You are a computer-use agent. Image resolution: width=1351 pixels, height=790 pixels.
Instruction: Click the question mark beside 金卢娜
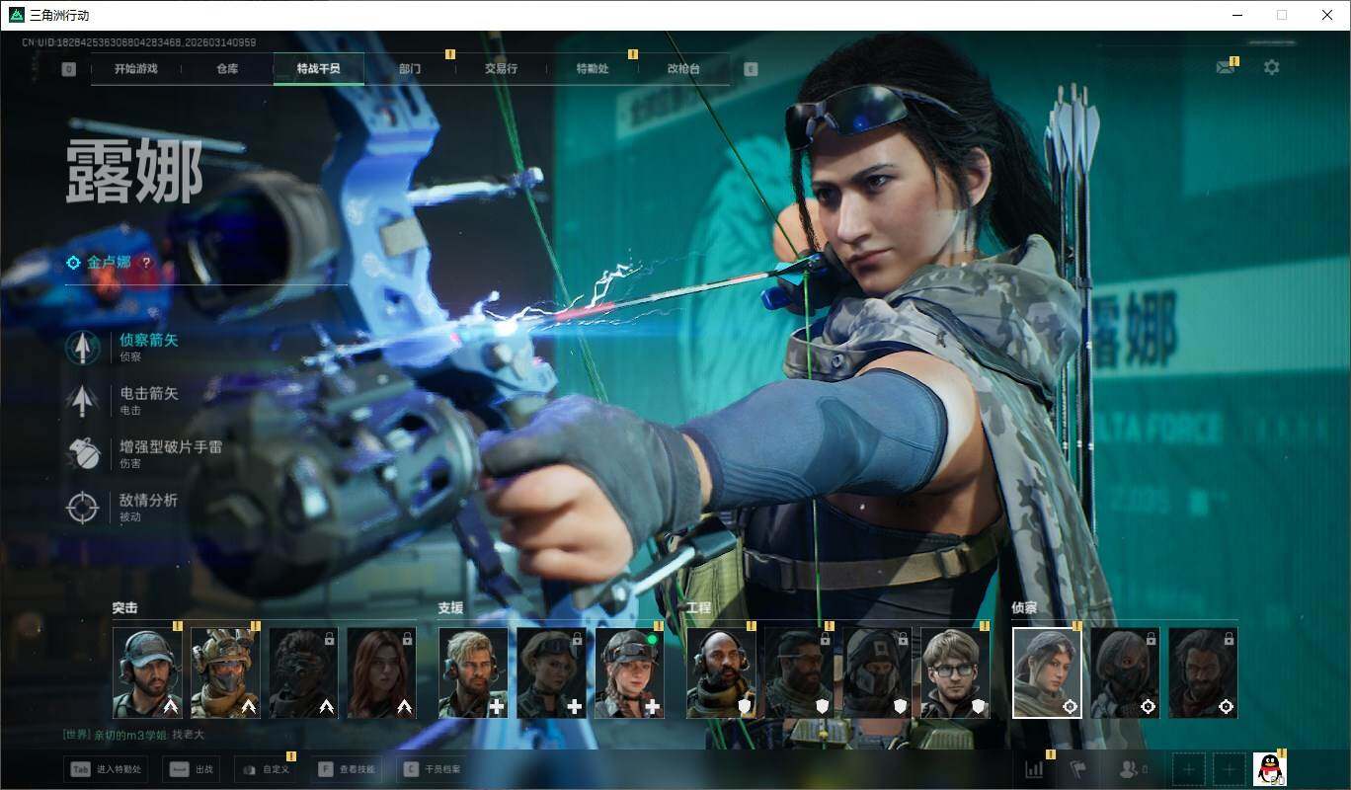[147, 263]
